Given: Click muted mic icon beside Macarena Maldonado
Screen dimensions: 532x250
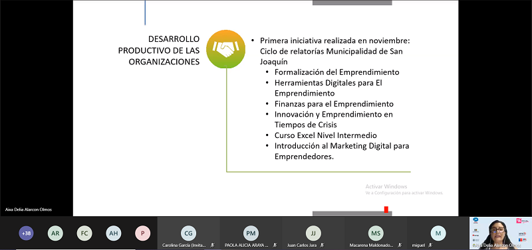Looking at the screenshot, I should tap(400, 245).
